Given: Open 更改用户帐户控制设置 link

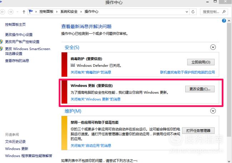Looking at the screenshot, I should (x=22, y=42).
